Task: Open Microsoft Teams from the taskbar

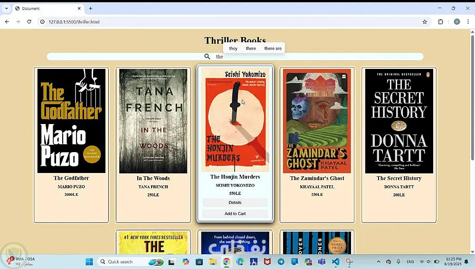Action: coord(322,261)
